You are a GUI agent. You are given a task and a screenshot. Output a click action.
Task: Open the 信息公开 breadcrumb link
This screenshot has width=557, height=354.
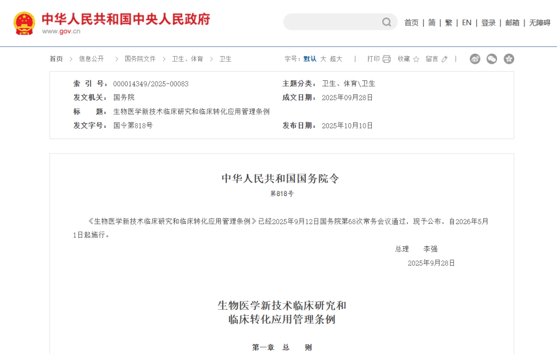[x=91, y=59]
